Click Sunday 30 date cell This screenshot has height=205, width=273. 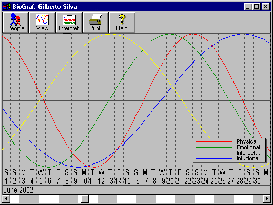(257, 177)
